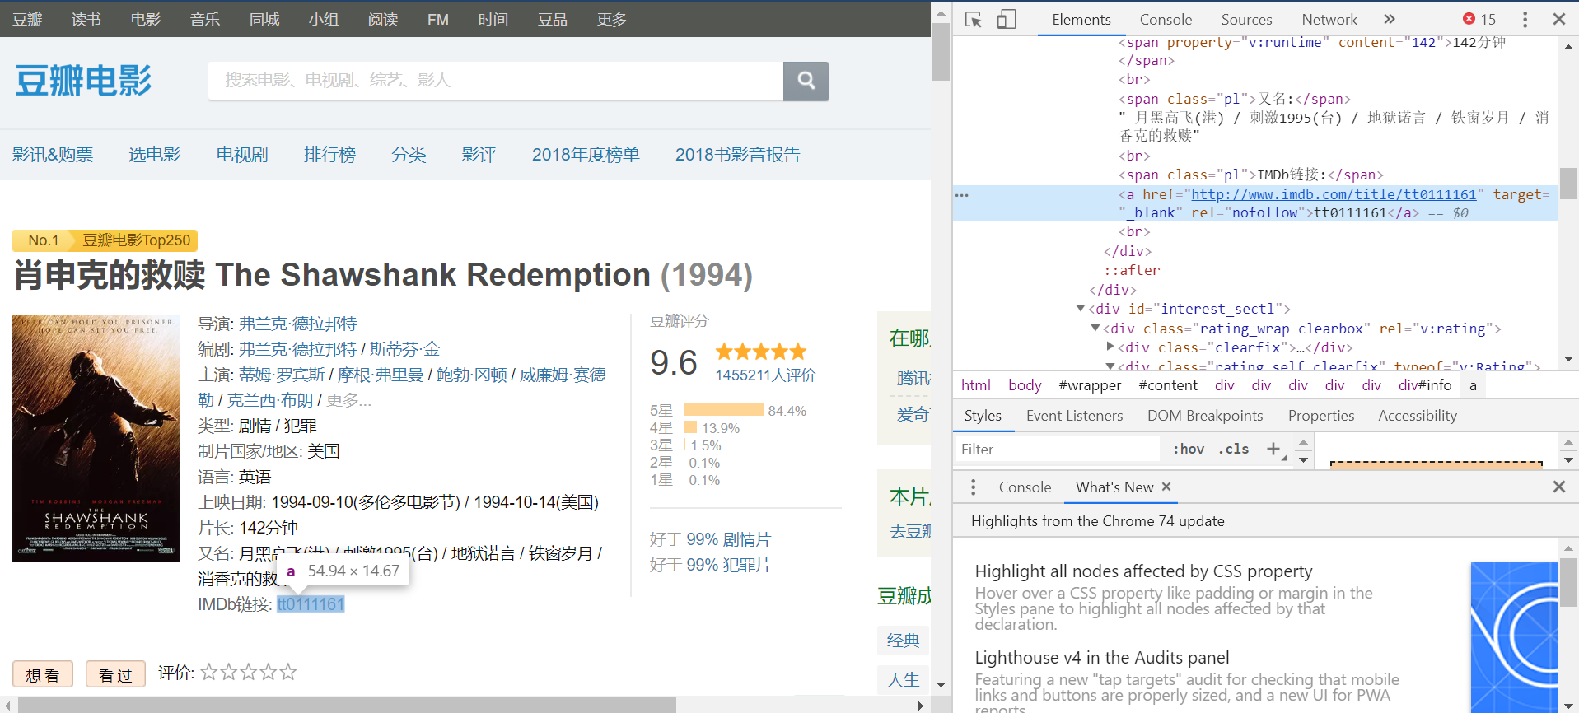
Task: Click the 想看 button
Action: point(43,674)
